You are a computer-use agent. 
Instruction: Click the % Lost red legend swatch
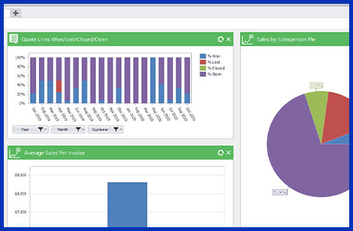[x=203, y=62]
